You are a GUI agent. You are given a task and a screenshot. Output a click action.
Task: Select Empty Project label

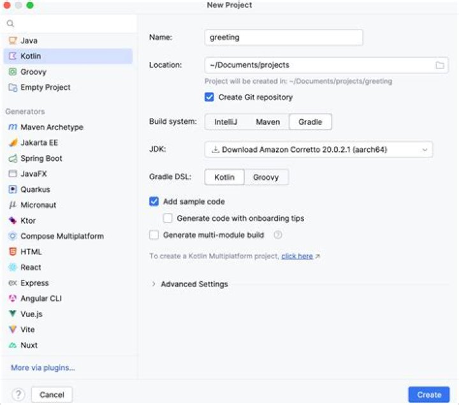[45, 87]
